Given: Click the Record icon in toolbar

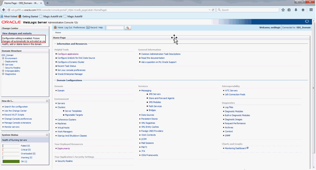Looking at the screenshot, I should coord(88,28).
